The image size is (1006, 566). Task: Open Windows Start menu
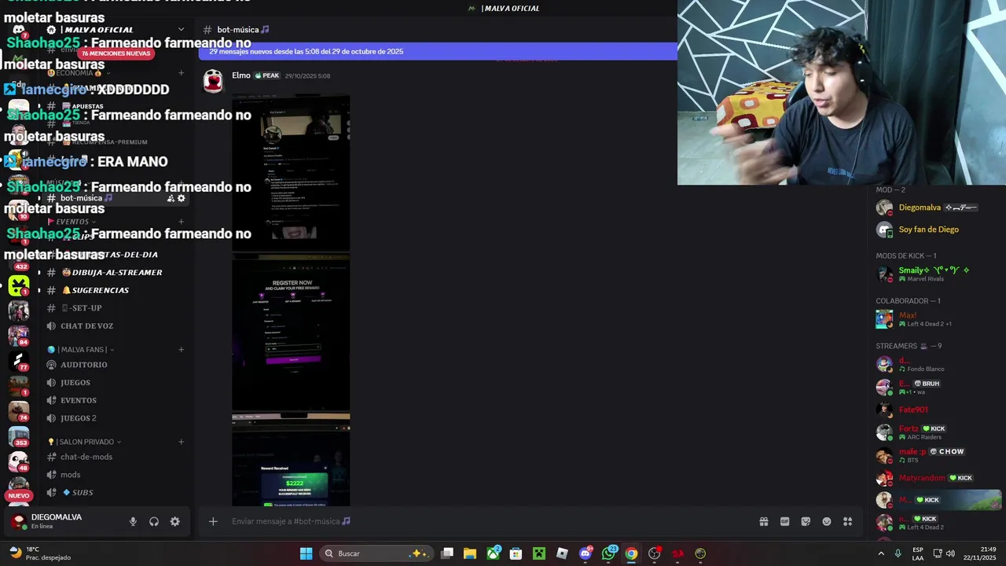click(306, 553)
